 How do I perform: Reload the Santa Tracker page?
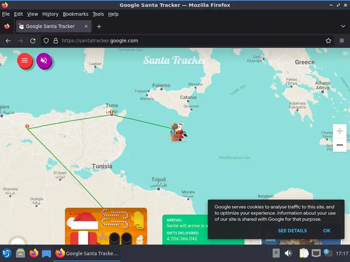point(33,41)
